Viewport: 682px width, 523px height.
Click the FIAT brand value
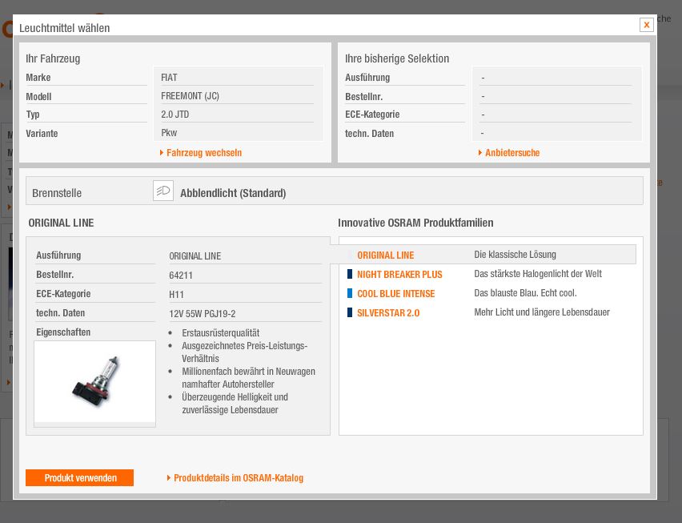169,78
